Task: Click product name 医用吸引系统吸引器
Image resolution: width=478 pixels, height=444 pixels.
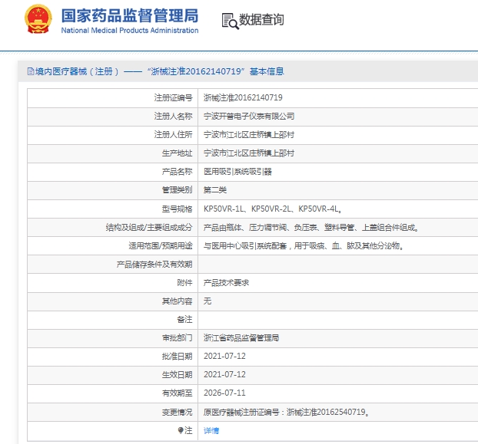Action: (x=237, y=172)
